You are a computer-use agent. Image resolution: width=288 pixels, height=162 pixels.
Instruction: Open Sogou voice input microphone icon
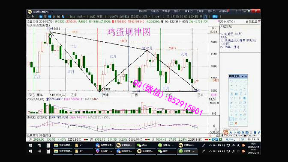click(243, 133)
